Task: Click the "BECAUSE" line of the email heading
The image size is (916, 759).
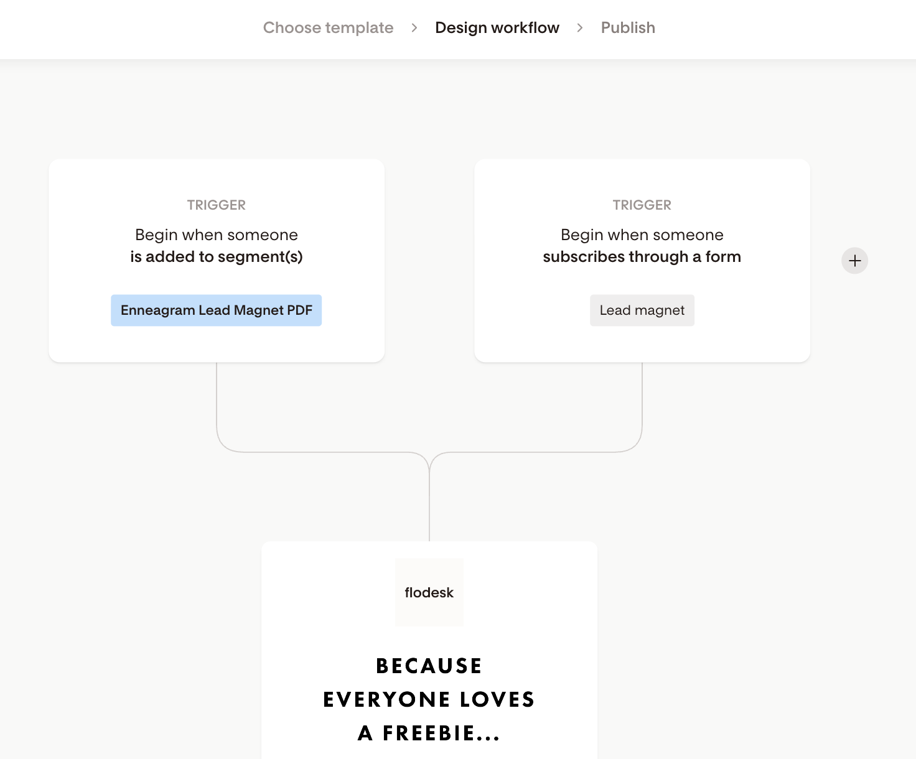Action: [x=429, y=666]
